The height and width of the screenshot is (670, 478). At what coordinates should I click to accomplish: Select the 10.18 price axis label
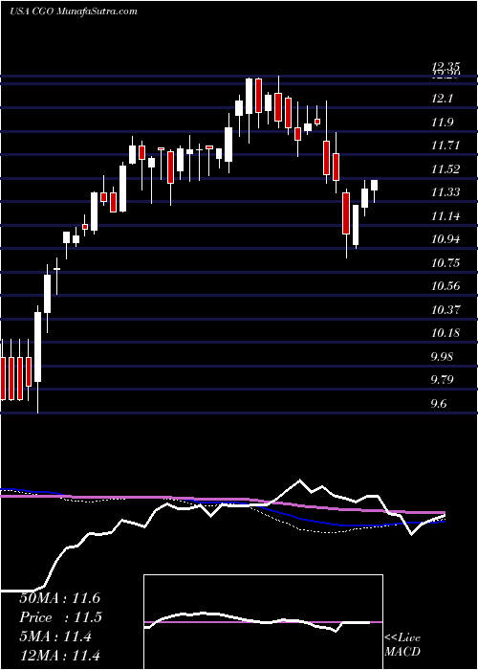pos(445,332)
